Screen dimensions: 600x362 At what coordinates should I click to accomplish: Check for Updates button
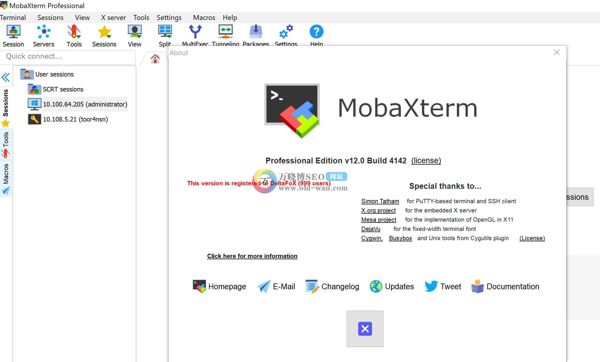(392, 286)
